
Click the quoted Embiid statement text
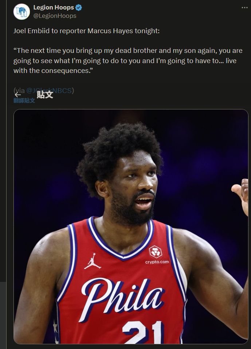click(x=128, y=61)
